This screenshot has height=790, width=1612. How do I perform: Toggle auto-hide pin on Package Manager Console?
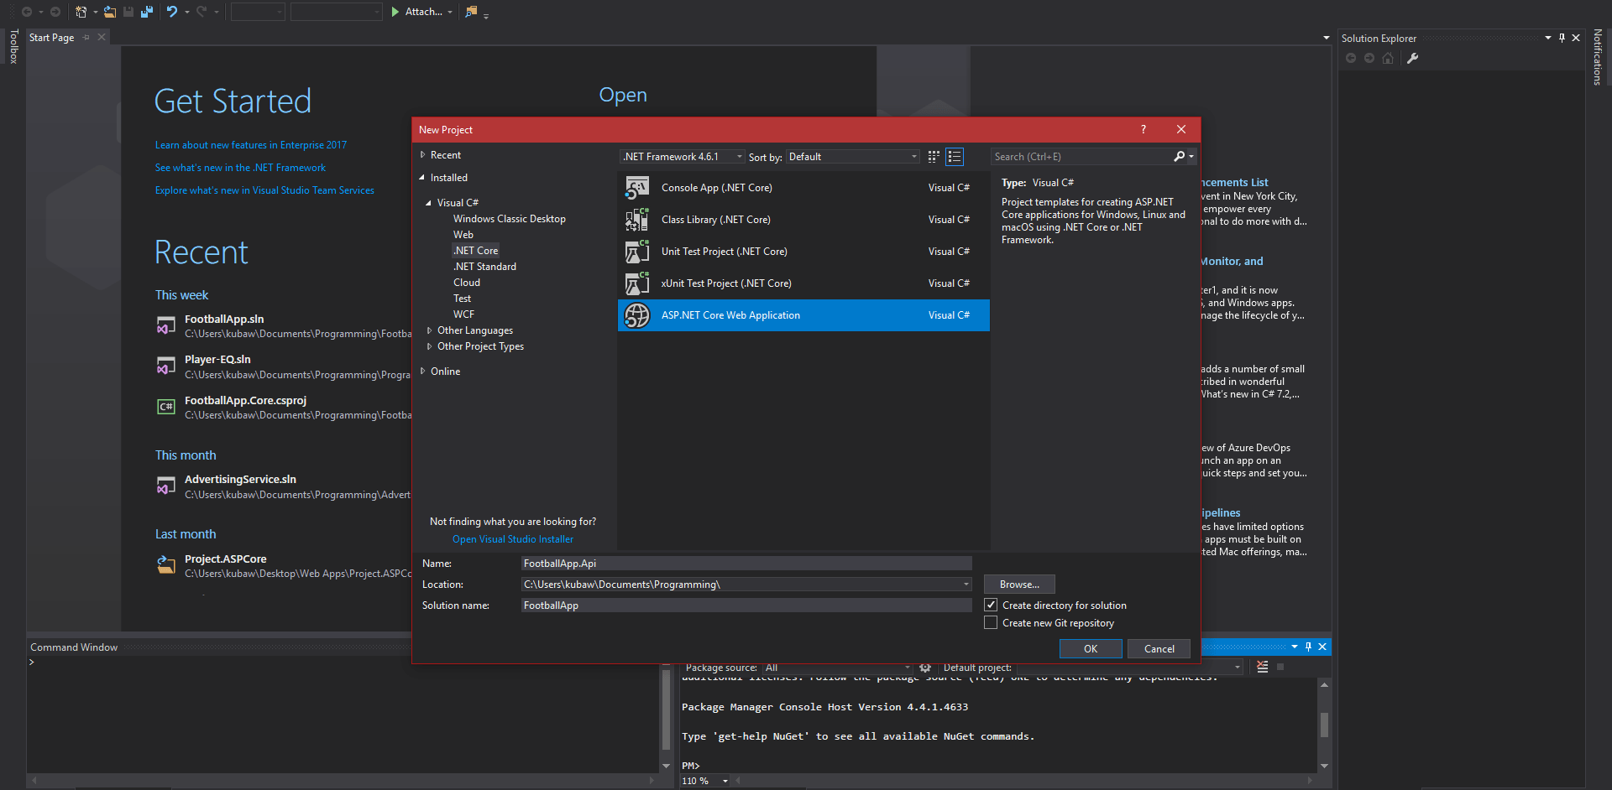pos(1308,647)
